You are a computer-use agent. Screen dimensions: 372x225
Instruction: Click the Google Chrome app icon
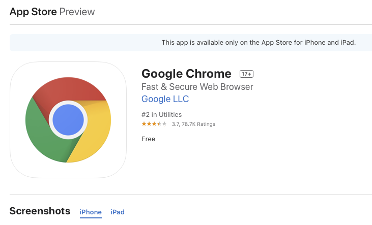pyautogui.click(x=68, y=120)
